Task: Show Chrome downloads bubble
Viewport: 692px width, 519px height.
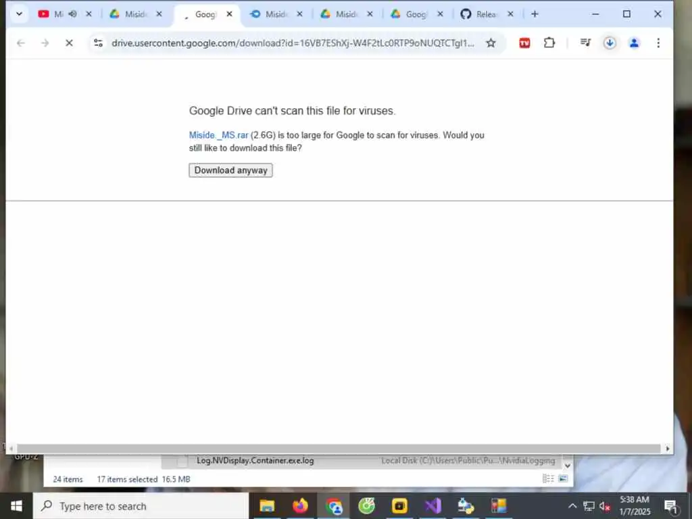Action: pyautogui.click(x=610, y=43)
